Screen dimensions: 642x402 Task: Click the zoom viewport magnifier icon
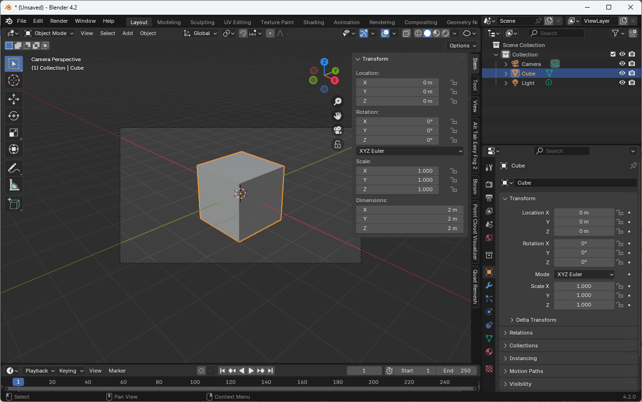click(338, 101)
